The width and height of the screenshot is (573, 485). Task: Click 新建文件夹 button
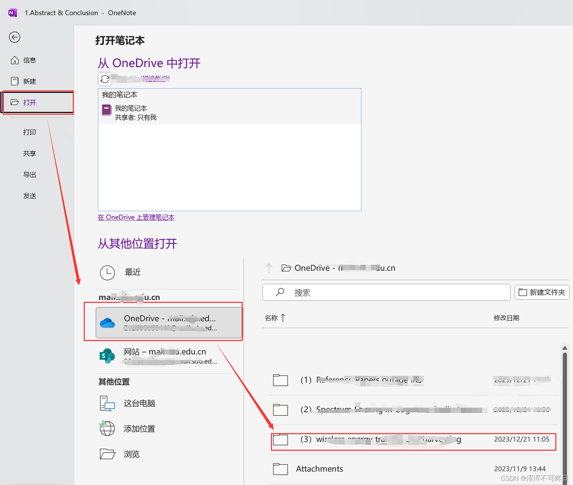[542, 292]
